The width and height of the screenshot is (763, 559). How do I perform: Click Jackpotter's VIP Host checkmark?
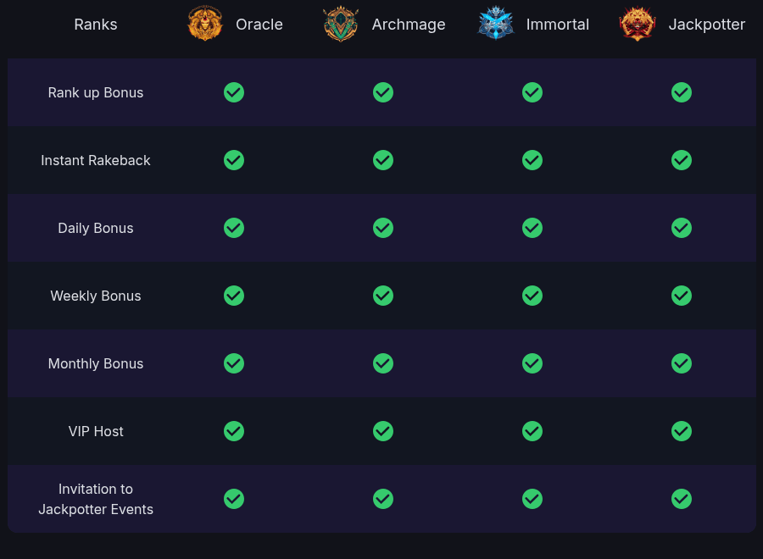(x=682, y=431)
